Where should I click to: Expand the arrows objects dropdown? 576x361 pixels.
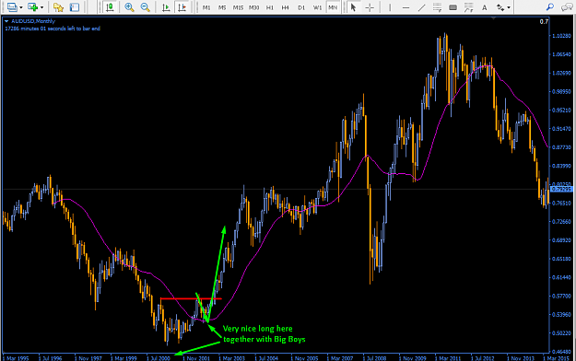(509, 7)
